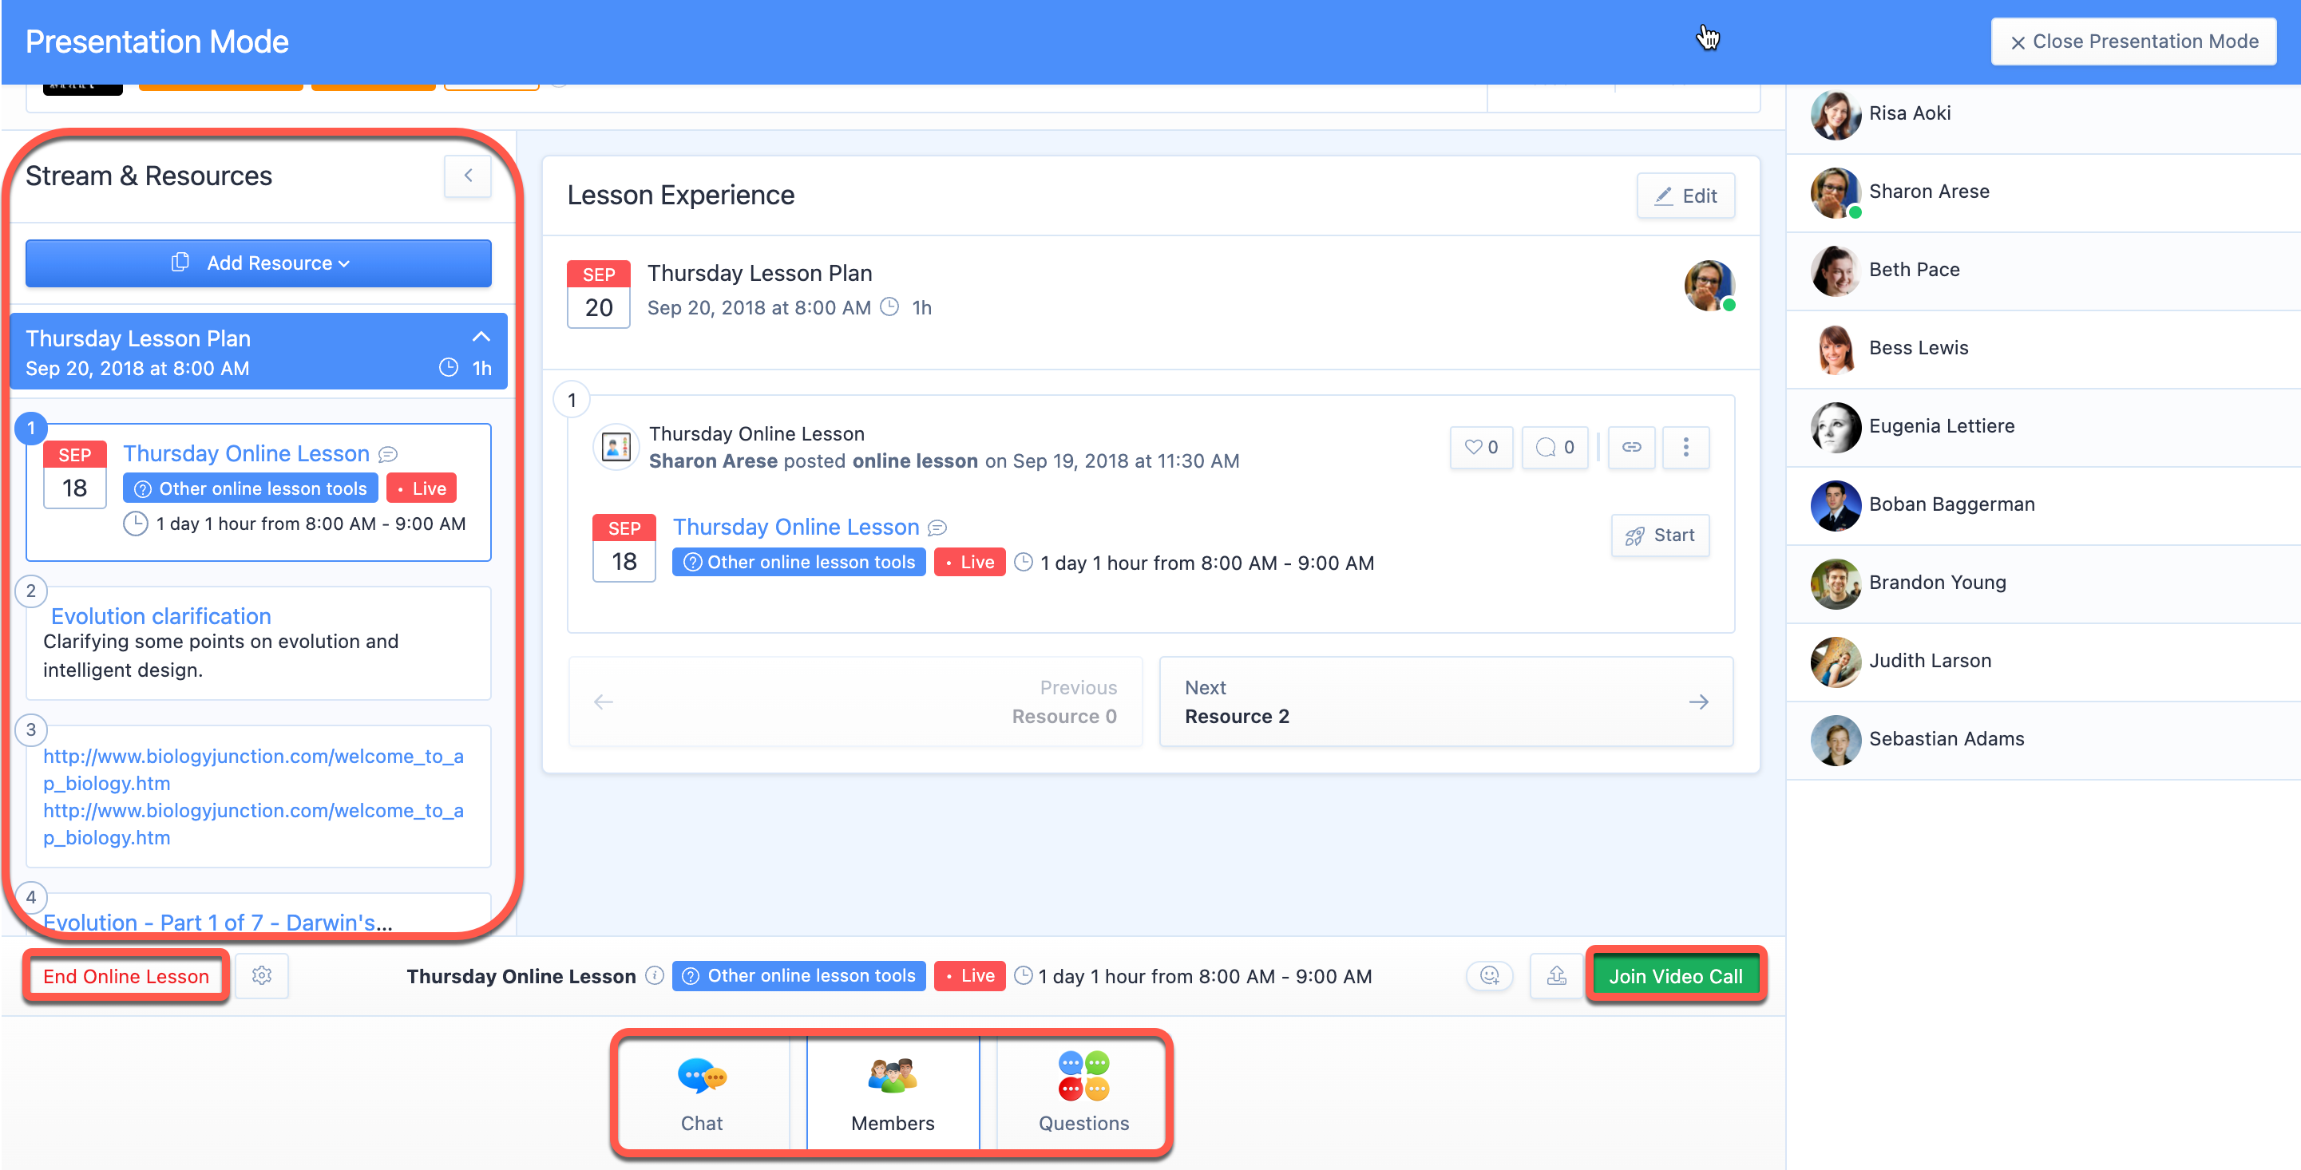Open Evolution clarification resource link
This screenshot has height=1170, width=2301.
pos(160,616)
